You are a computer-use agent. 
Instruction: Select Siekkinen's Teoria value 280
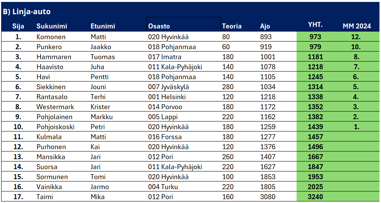coord(228,87)
